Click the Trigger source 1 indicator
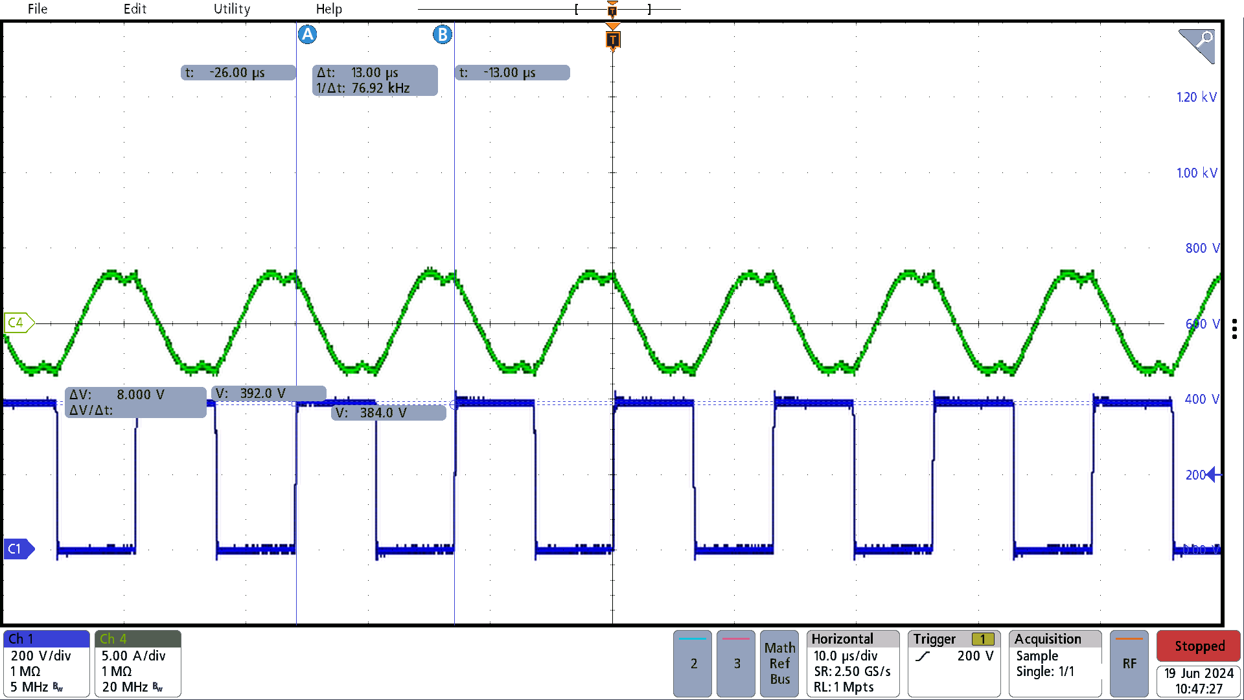Screen dimensions: 1244x700 coord(982,640)
